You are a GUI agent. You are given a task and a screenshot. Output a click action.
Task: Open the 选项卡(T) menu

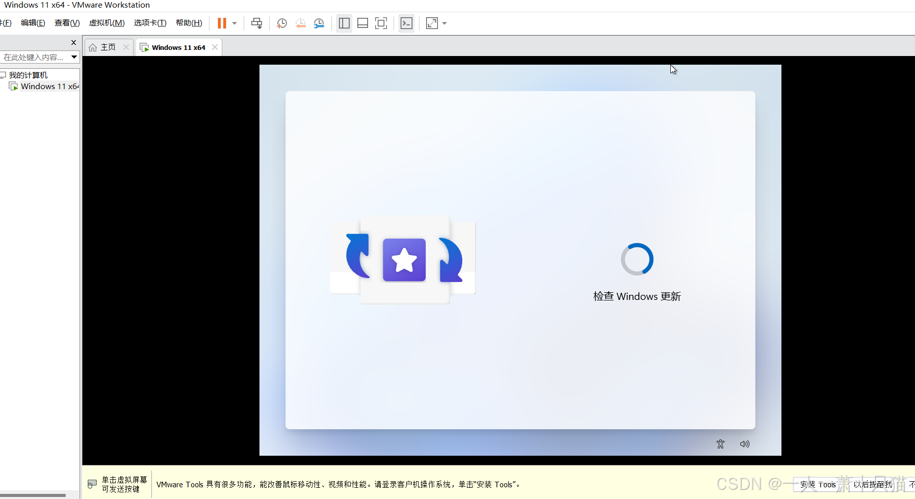(x=150, y=23)
